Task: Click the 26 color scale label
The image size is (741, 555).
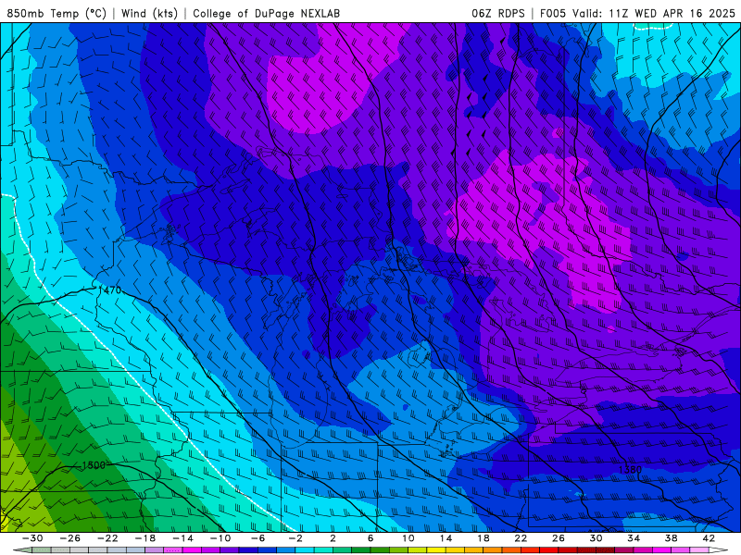Action: click(559, 538)
